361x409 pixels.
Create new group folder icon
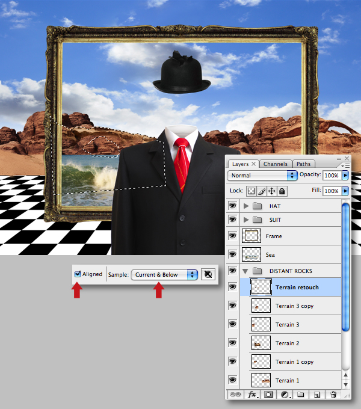pyautogui.click(x=301, y=395)
